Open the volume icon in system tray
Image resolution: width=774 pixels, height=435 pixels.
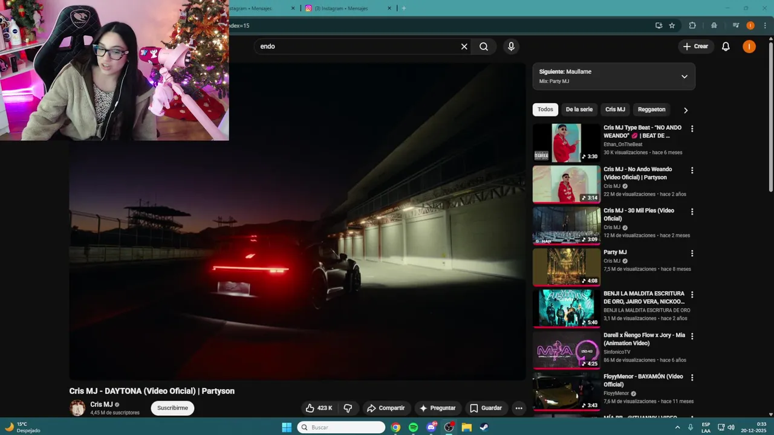(x=731, y=427)
